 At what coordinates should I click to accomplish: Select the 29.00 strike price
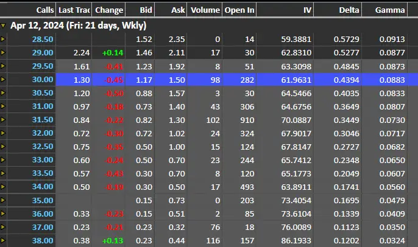43,53
